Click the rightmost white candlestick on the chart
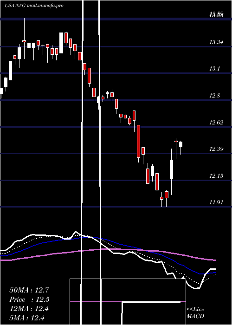Viewport: 232px width, 325px height. (180, 144)
